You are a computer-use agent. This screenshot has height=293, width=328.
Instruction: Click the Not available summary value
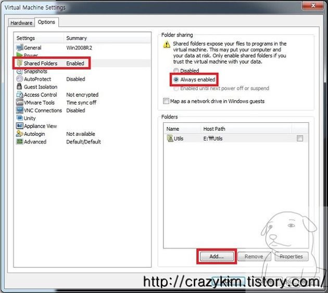pos(81,134)
